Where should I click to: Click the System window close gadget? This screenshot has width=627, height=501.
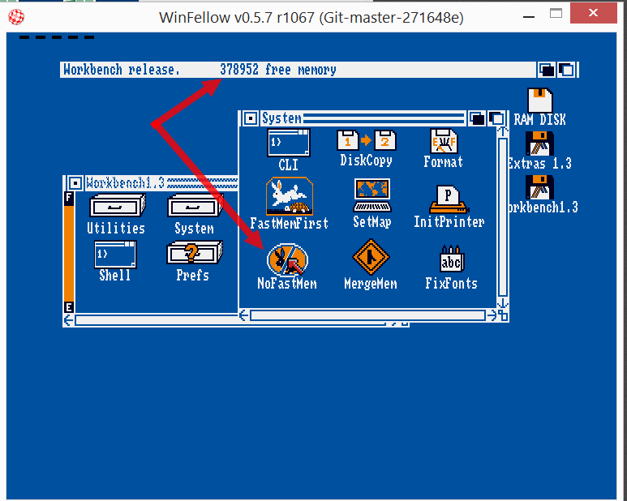(251, 118)
